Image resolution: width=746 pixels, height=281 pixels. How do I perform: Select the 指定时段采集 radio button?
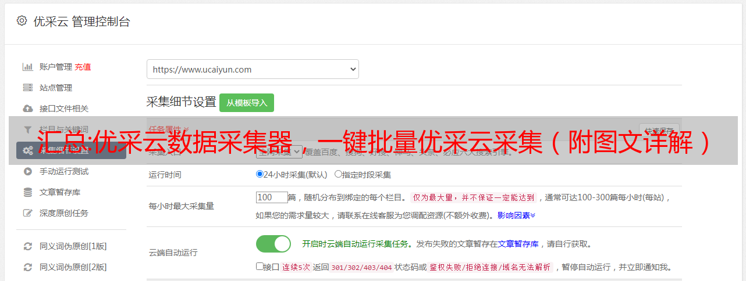(338, 174)
